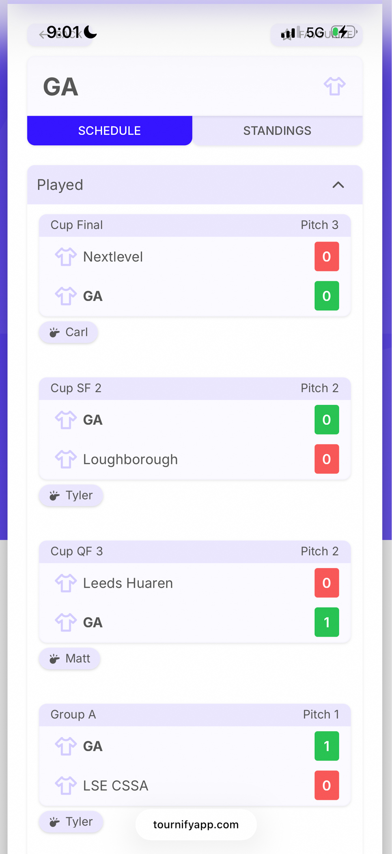This screenshot has width=392, height=854.
Task: Go back using the Back button
Action: point(60,34)
